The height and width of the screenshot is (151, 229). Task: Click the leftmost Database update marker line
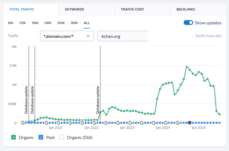click(29, 85)
